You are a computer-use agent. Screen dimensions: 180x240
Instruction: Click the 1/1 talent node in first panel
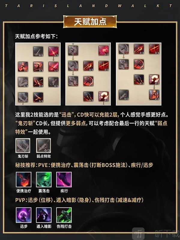point(54,67)
